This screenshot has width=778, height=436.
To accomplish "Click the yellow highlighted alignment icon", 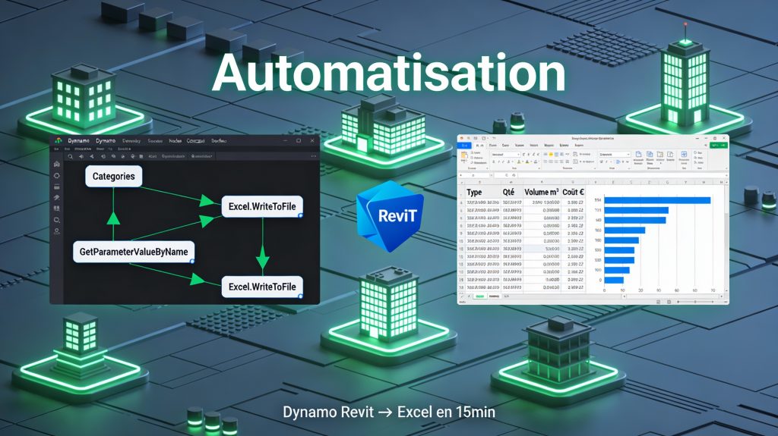I will tap(551, 155).
